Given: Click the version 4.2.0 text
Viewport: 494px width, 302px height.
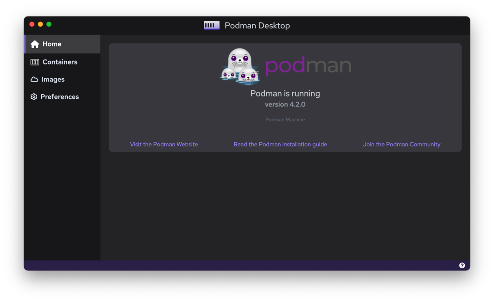Looking at the screenshot, I should 285,104.
